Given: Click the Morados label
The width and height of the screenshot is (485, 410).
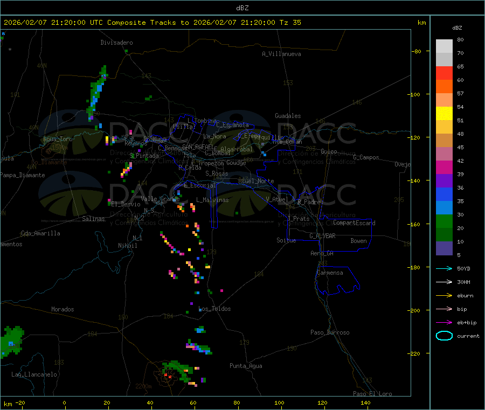Looking at the screenshot, I should (63, 309).
